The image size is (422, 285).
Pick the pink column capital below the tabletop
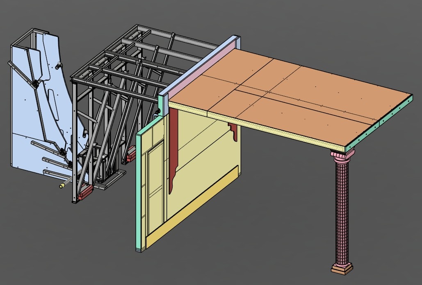[342, 156]
